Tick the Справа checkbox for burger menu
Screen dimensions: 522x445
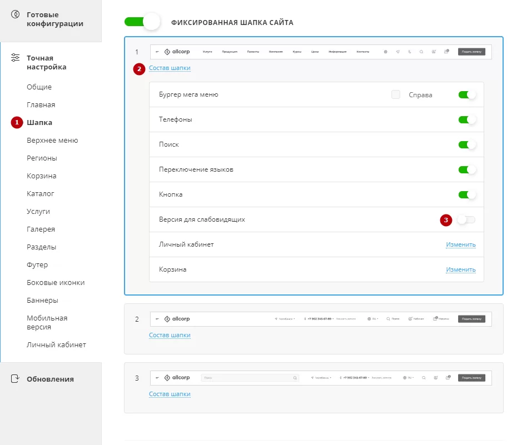click(x=395, y=94)
